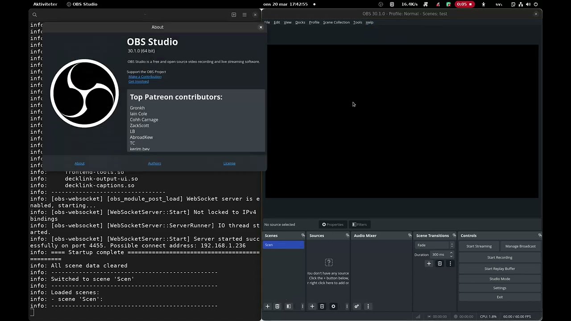Screen dimensions: 571x321
Task: Toggle Studio Mode button
Action: click(500, 279)
